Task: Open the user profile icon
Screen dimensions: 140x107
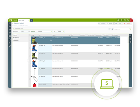Action: click(x=128, y=20)
